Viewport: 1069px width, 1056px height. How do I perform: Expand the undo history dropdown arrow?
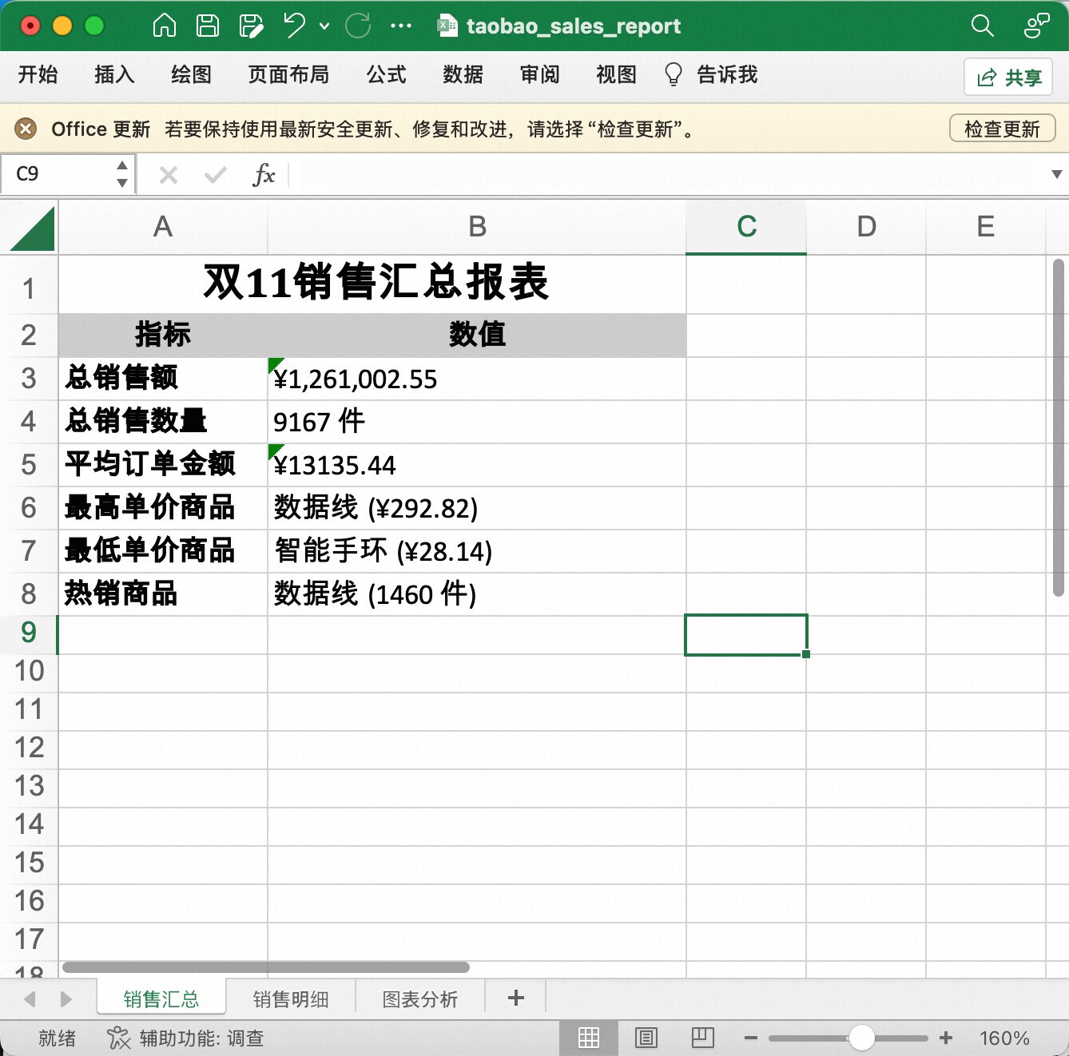point(324,26)
